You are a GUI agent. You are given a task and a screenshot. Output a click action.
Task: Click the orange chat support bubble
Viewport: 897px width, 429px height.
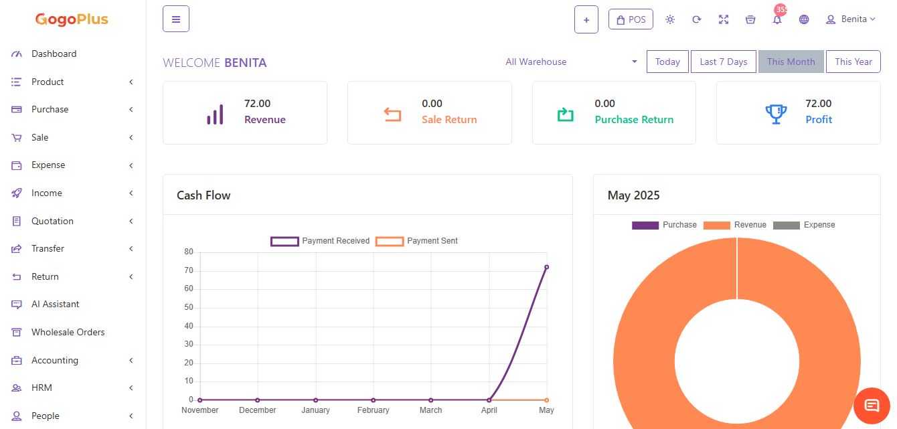(872, 406)
